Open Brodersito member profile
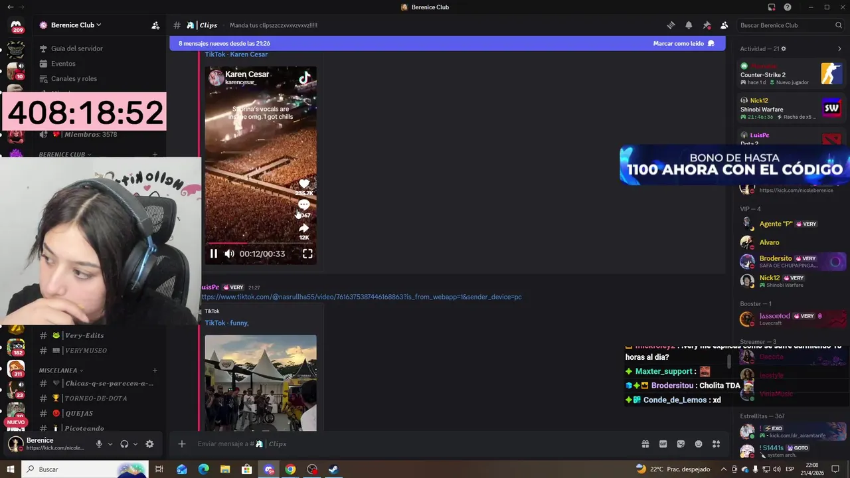The height and width of the screenshot is (478, 850). point(792,262)
